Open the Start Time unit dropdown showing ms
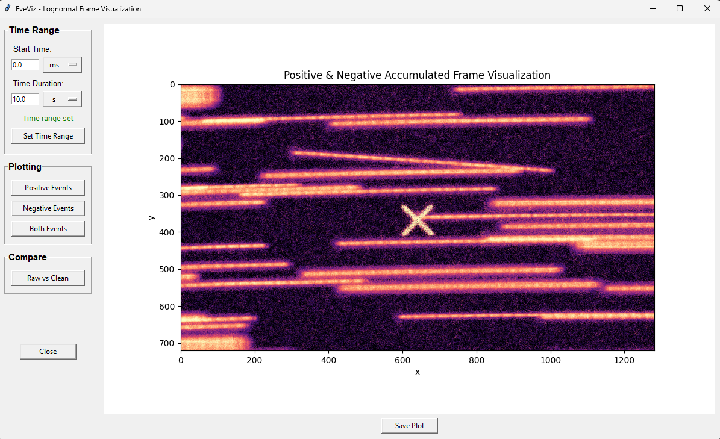 61,64
